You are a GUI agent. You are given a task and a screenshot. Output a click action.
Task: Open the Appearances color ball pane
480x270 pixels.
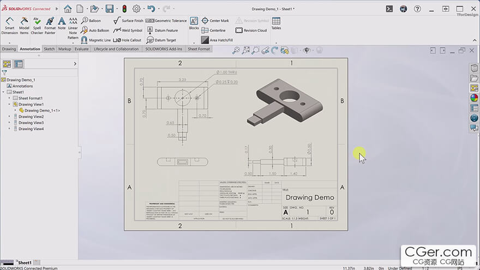pos(474,98)
